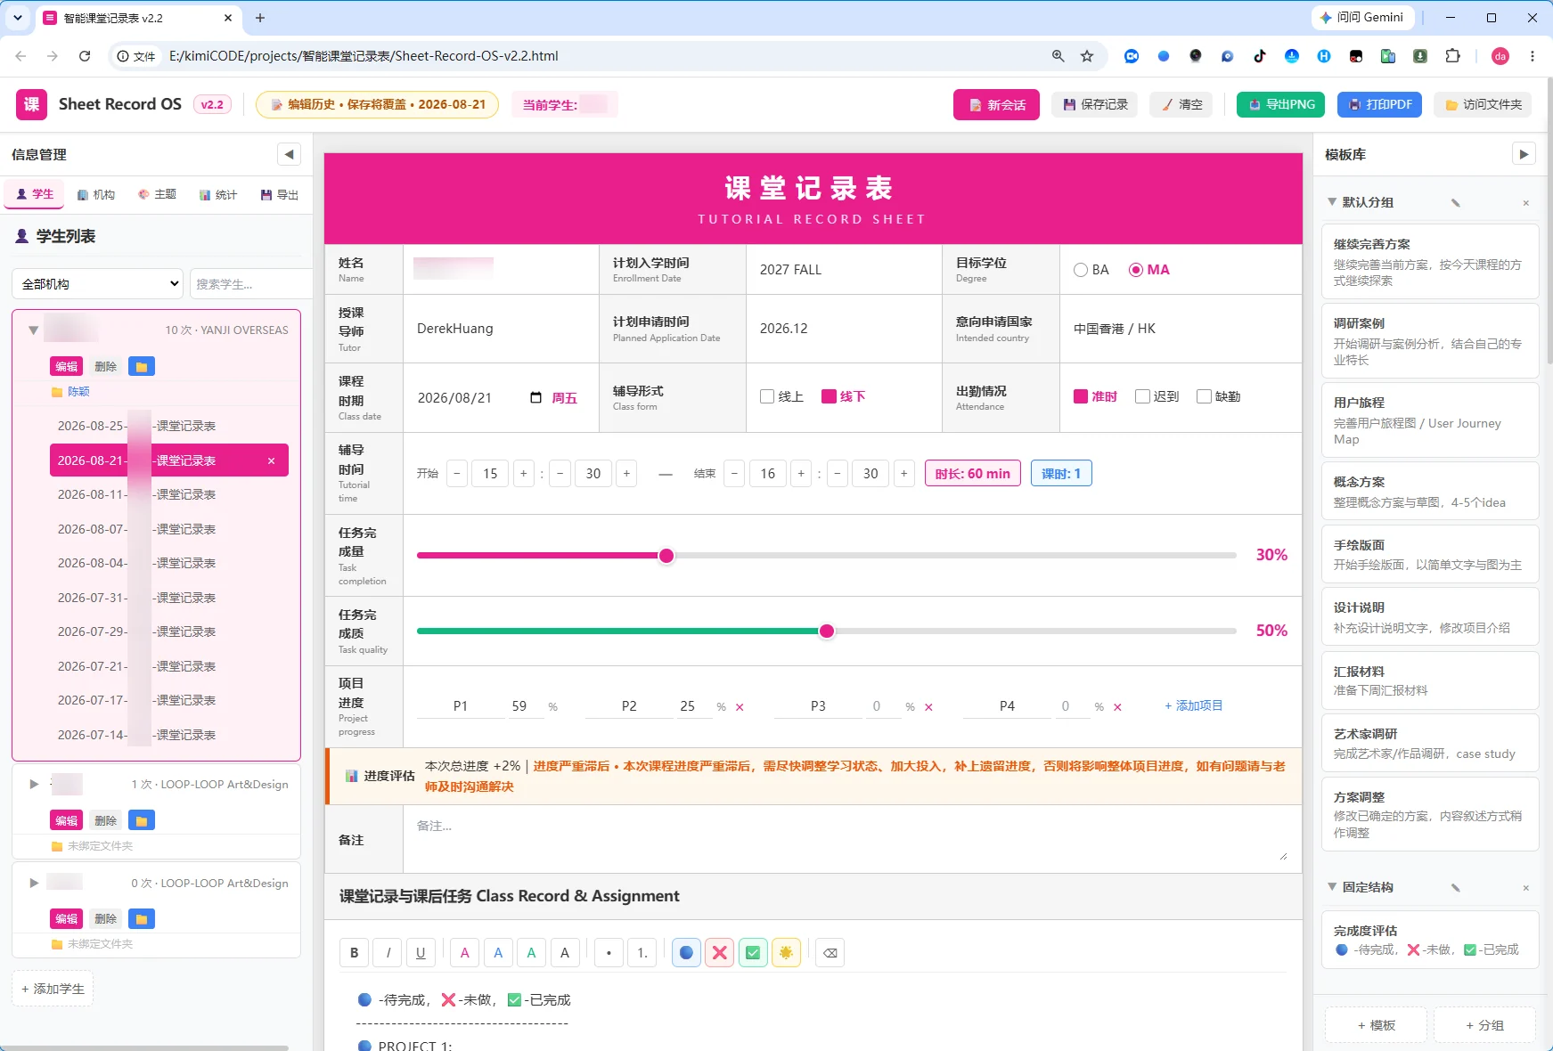Adjust the 任务完成量 30% slider handle
The image size is (1553, 1051).
click(666, 556)
